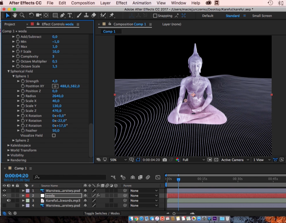
Task: Click Region of Interest icon
Action: tap(210, 160)
